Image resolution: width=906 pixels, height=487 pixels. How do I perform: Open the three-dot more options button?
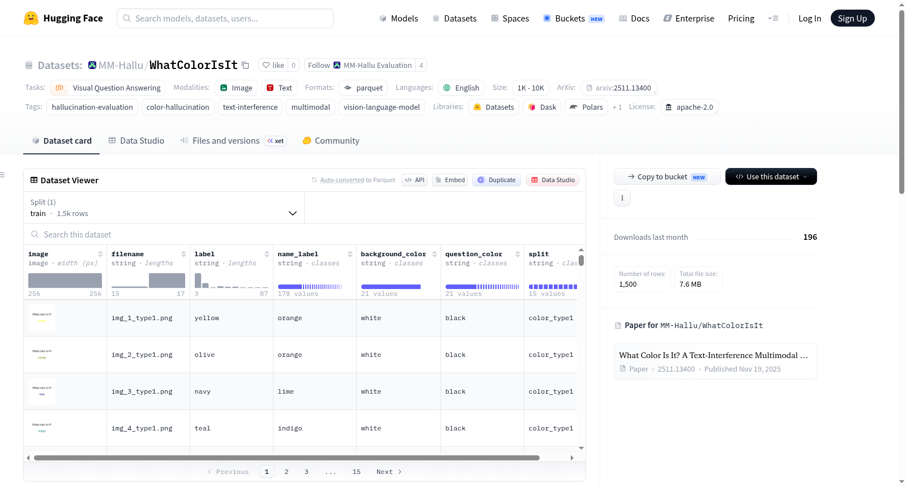622,198
